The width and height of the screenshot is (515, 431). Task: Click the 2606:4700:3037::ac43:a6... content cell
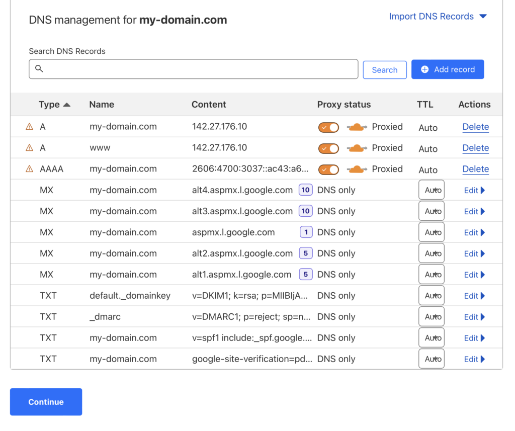click(x=250, y=169)
